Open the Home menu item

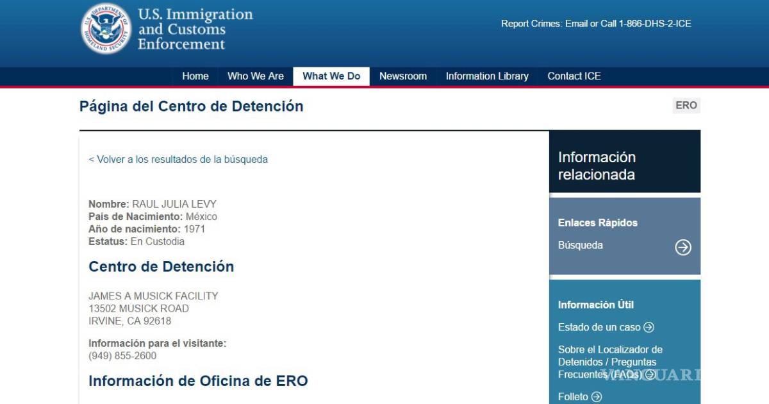point(195,76)
